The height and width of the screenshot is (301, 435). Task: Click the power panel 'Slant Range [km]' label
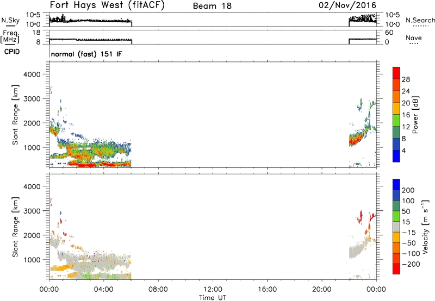click(15, 115)
